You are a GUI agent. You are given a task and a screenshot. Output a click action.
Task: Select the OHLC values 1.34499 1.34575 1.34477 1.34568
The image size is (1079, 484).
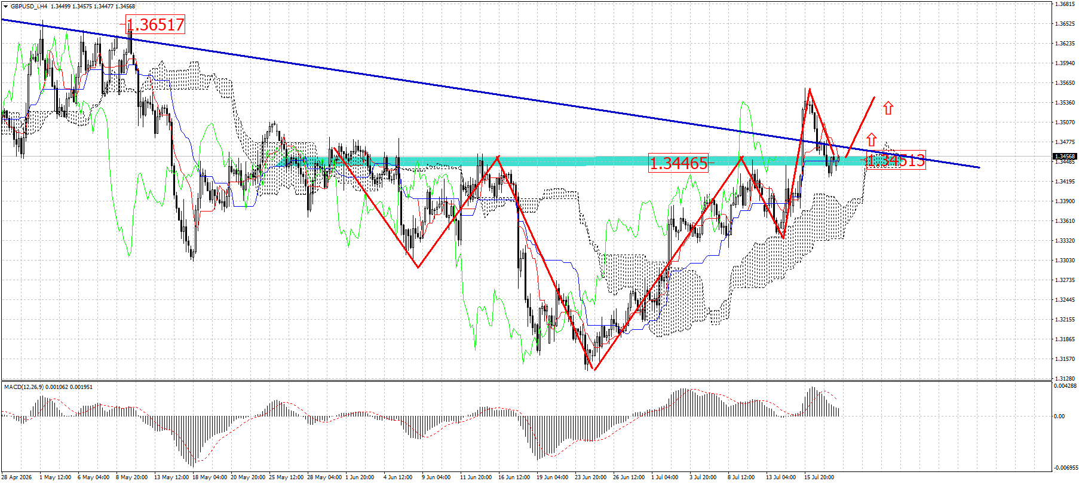tap(93, 7)
